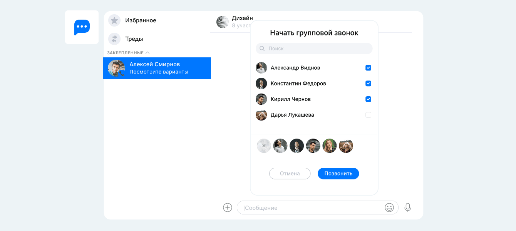Uncheck Константин Федоров checkbox
The width and height of the screenshot is (516, 231).
pos(368,84)
